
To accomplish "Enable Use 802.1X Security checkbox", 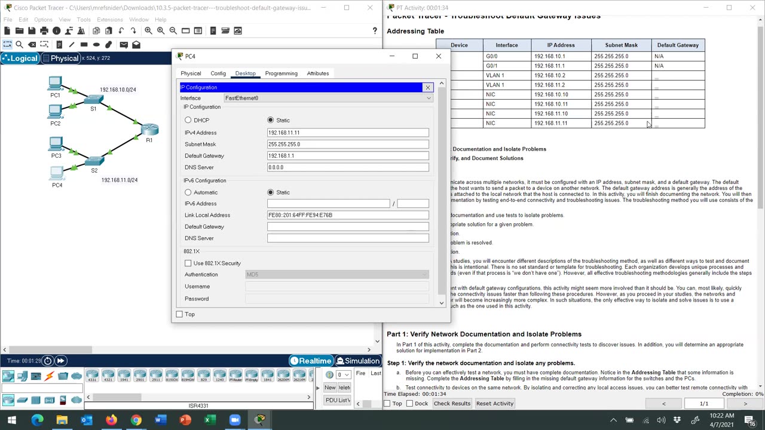I will pyautogui.click(x=188, y=263).
